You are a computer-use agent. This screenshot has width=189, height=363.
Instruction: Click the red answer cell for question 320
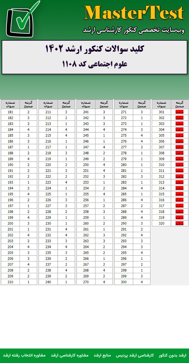pyautogui.click(x=179, y=223)
